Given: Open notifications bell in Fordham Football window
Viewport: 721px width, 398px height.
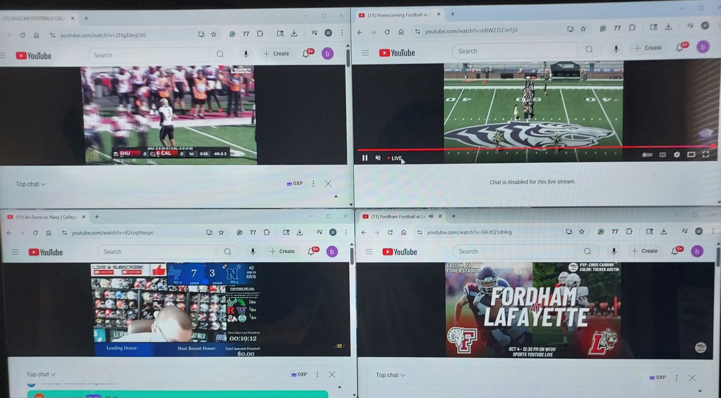Looking at the screenshot, I should pos(677,250).
